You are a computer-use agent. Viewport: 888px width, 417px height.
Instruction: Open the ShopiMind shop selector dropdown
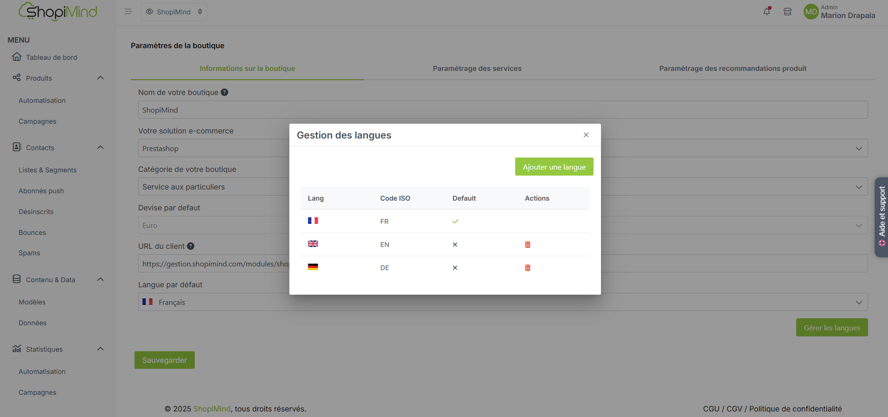pyautogui.click(x=174, y=12)
